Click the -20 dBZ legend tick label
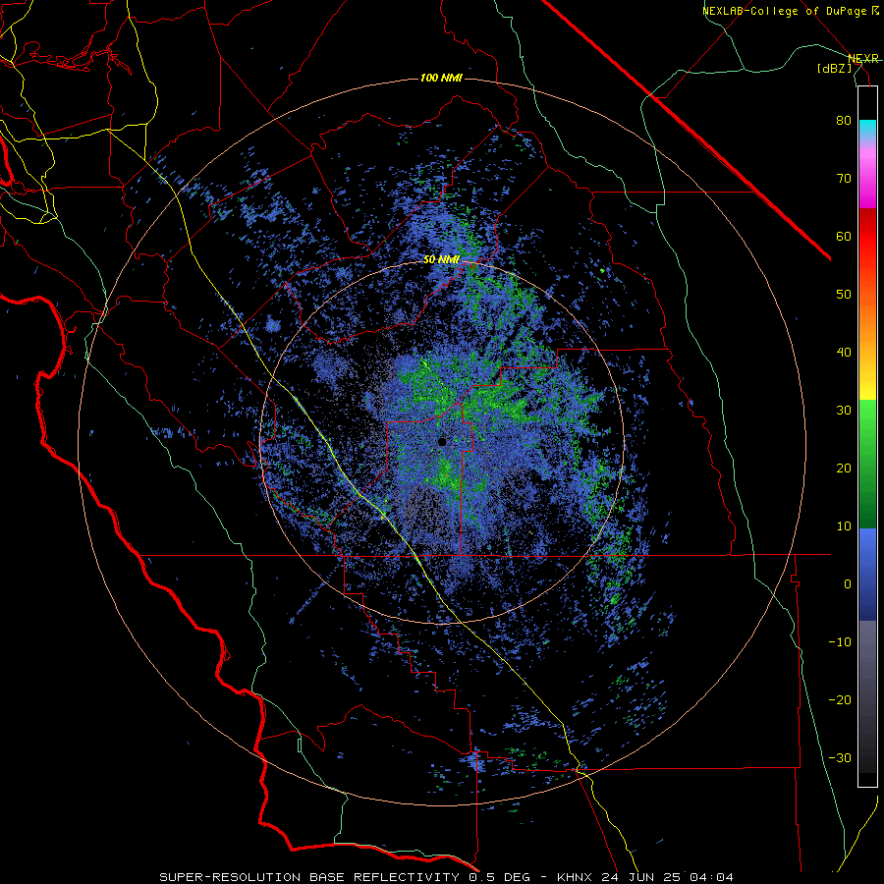 pyautogui.click(x=840, y=699)
